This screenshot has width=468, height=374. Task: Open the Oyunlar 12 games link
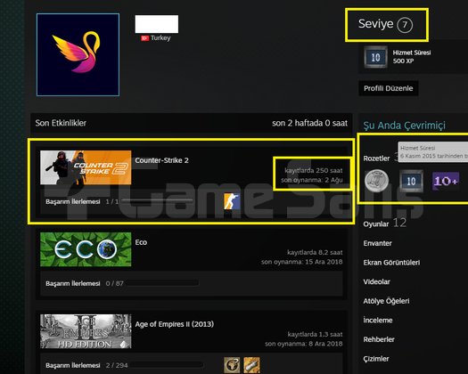(385, 224)
